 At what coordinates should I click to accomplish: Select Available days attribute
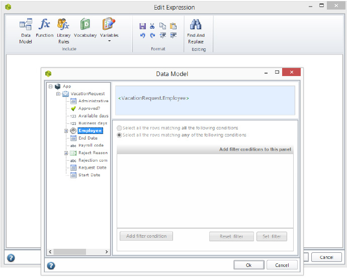(94, 116)
